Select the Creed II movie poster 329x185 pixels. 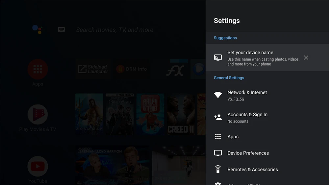pos(181,114)
